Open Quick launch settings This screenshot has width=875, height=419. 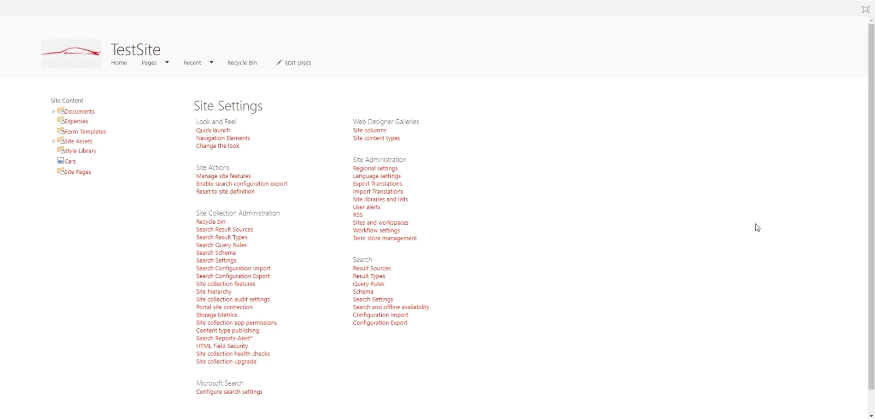[213, 130]
